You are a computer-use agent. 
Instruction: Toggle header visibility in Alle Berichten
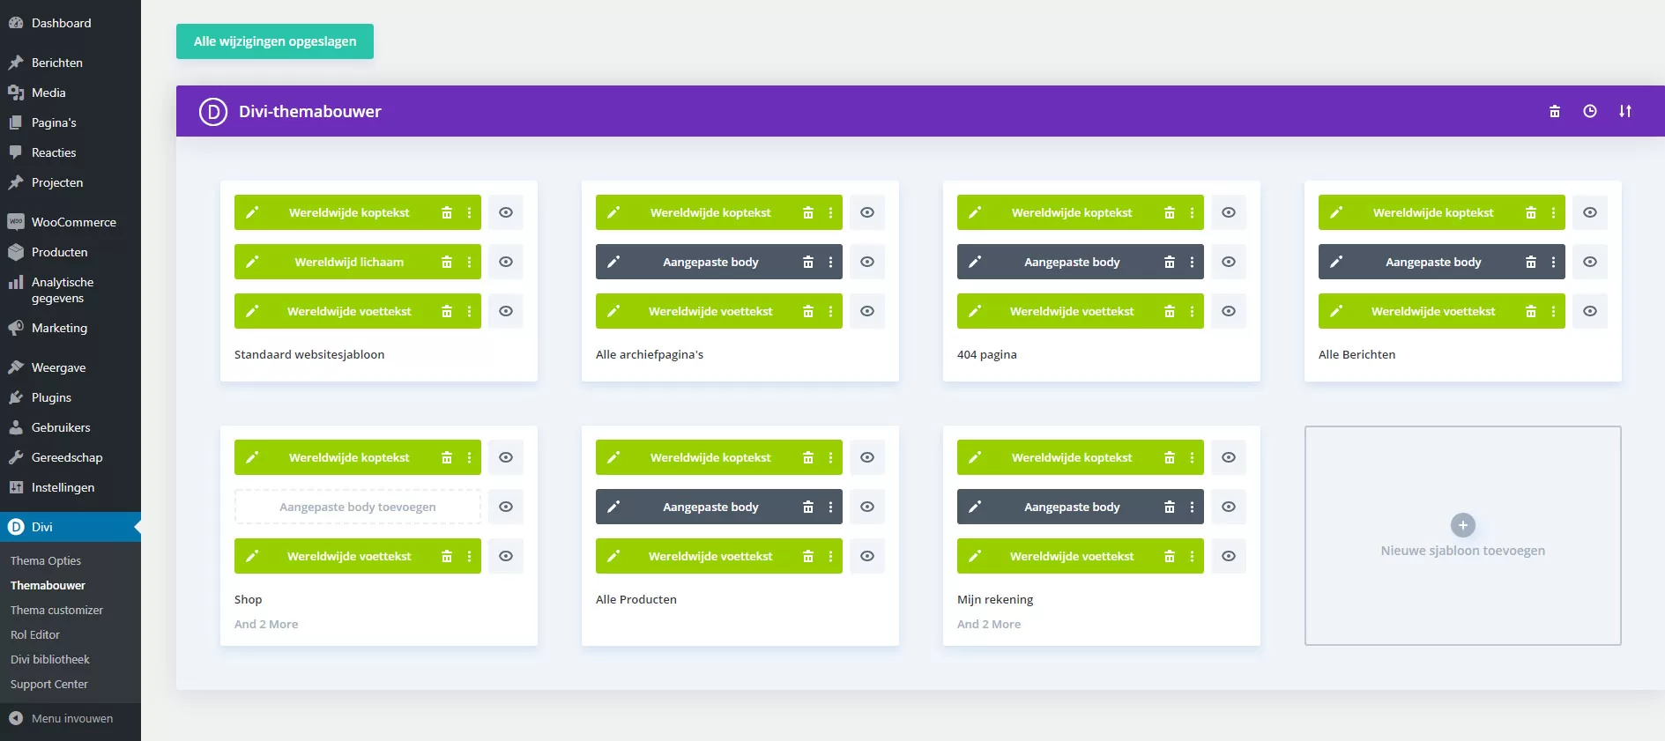[x=1590, y=212]
